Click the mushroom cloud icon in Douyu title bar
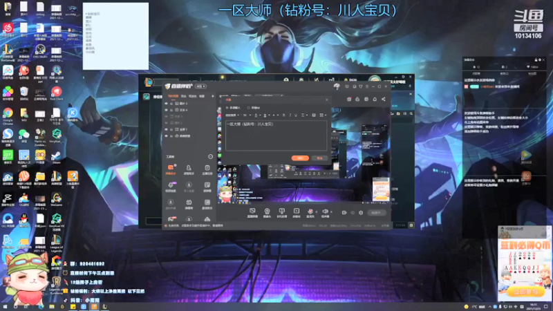 tap(337, 86)
